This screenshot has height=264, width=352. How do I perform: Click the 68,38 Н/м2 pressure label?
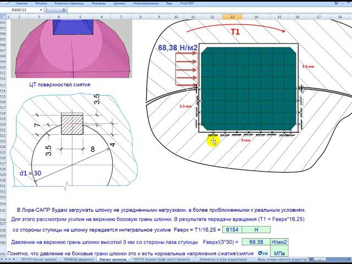[178, 47]
